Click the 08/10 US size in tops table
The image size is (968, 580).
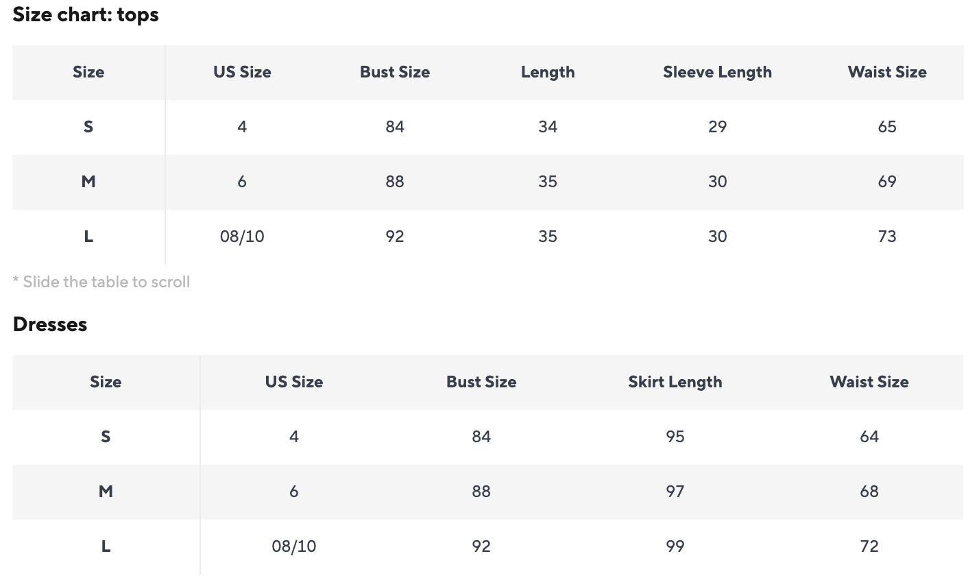coord(242,237)
